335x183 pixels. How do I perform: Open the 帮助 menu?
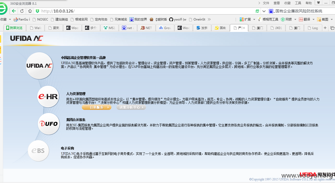pos(309,3)
